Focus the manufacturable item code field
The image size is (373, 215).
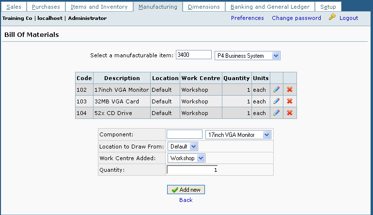(193, 55)
